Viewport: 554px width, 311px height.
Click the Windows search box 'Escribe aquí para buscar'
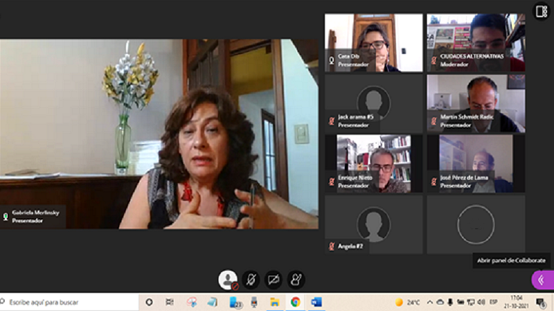point(69,302)
